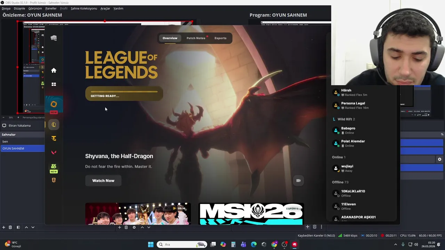This screenshot has height=250, width=445.
Task: Move source down in the sources toolbar
Action: 148,227
